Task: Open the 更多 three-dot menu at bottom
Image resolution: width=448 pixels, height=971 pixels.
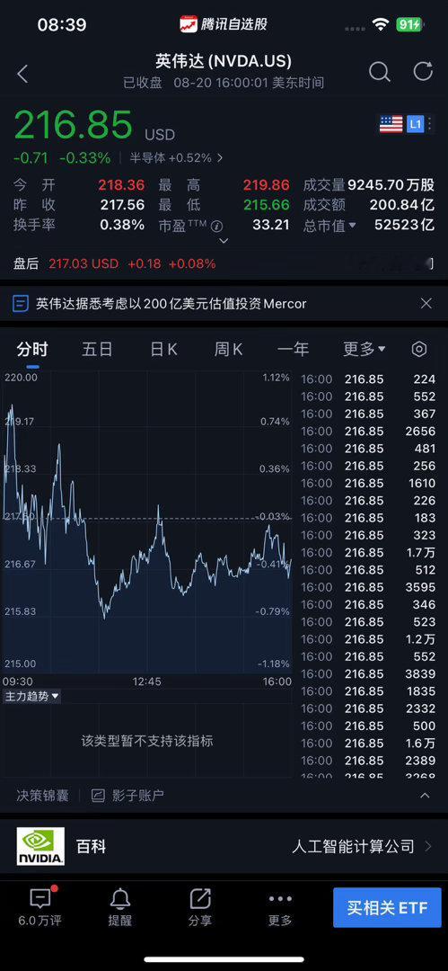Action: coord(280,907)
